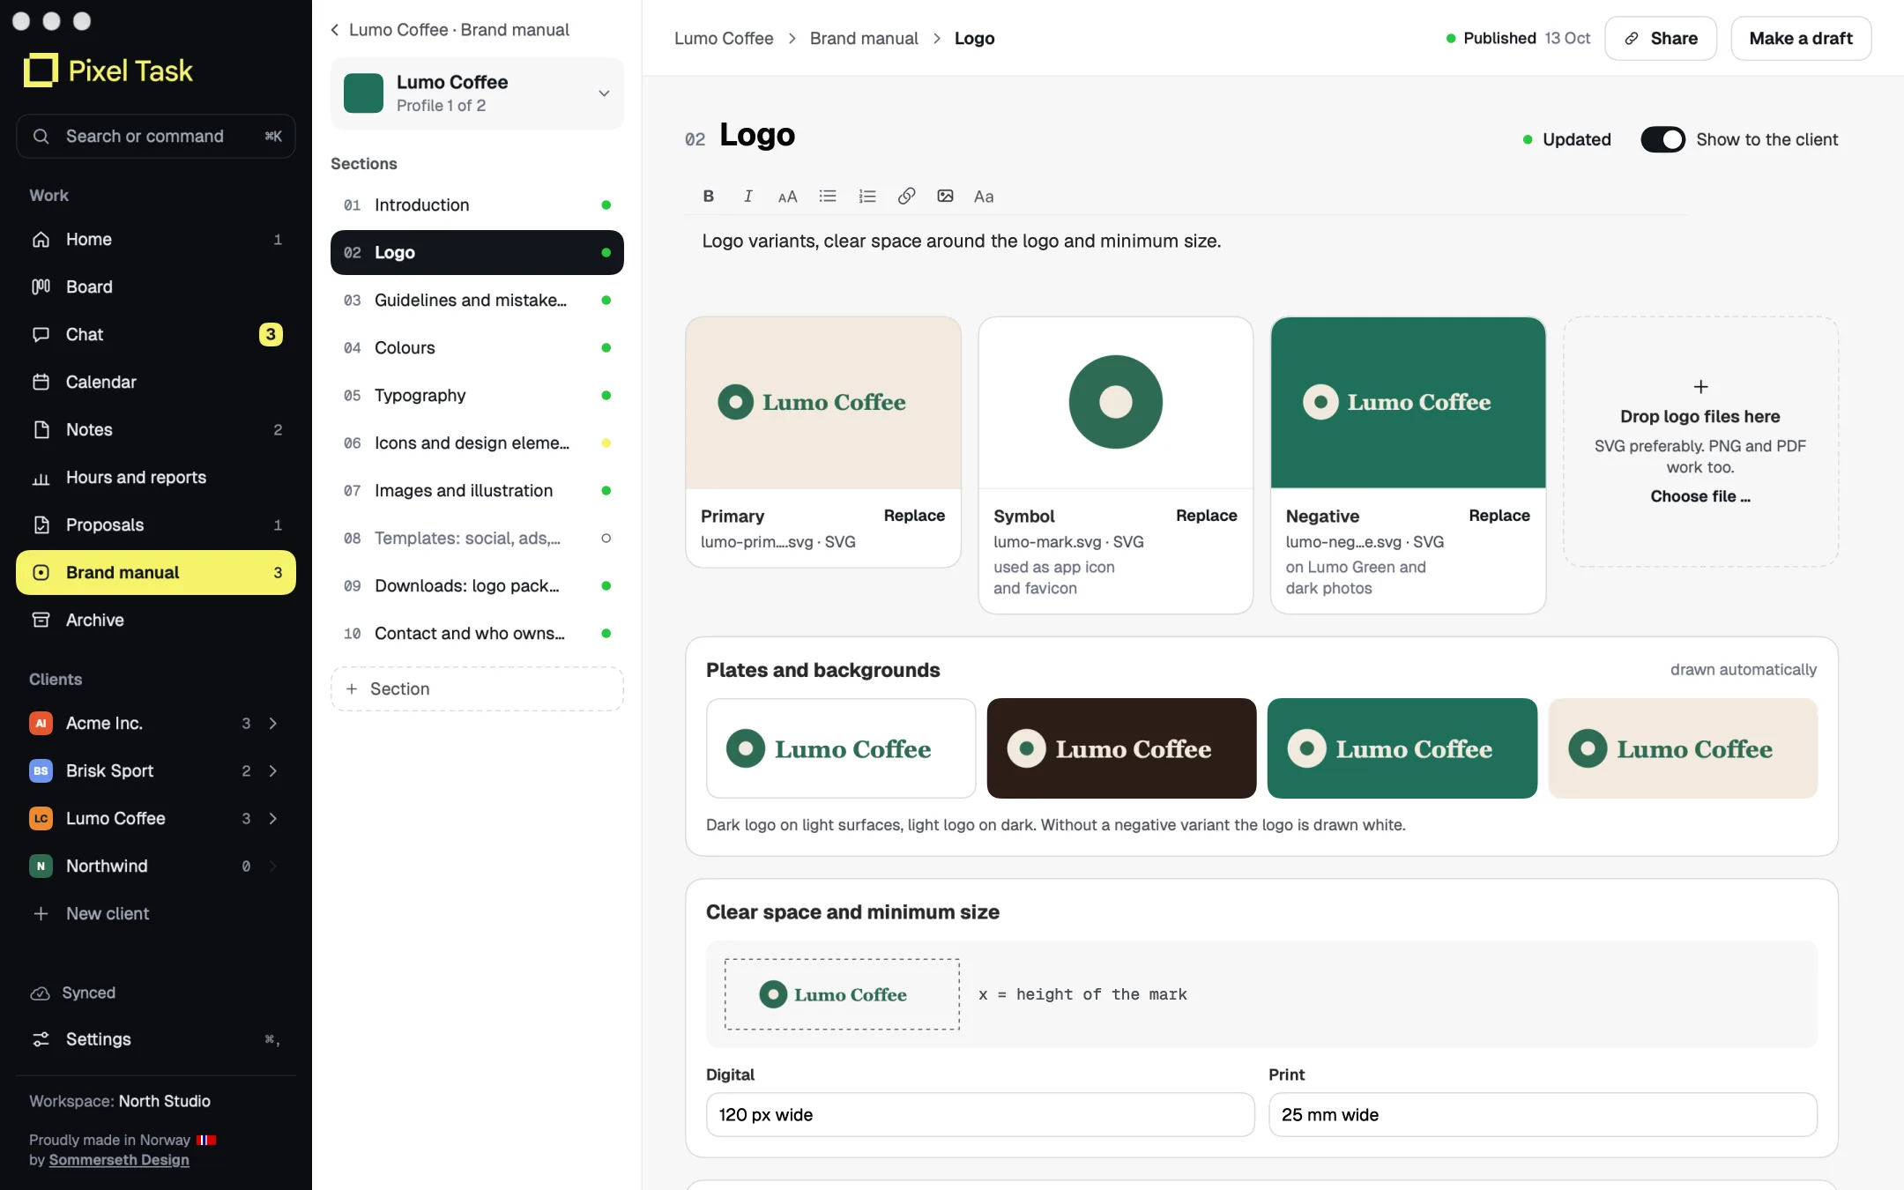Click the Pixel Task logo icon
Viewport: 1904px width, 1190px height.
(x=41, y=71)
